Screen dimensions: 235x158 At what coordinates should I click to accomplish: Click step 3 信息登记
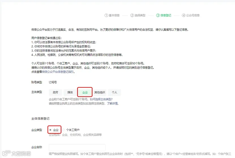[x=164, y=15]
